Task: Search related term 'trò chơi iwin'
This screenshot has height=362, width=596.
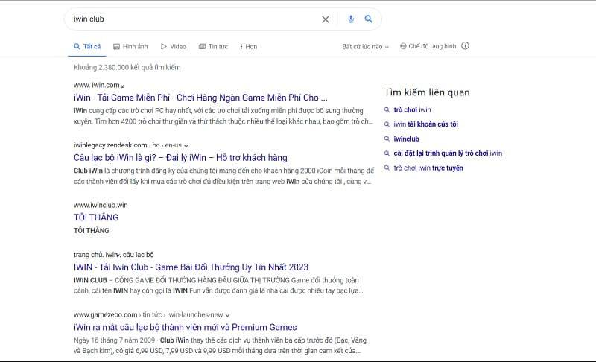Action: pyautogui.click(x=413, y=109)
